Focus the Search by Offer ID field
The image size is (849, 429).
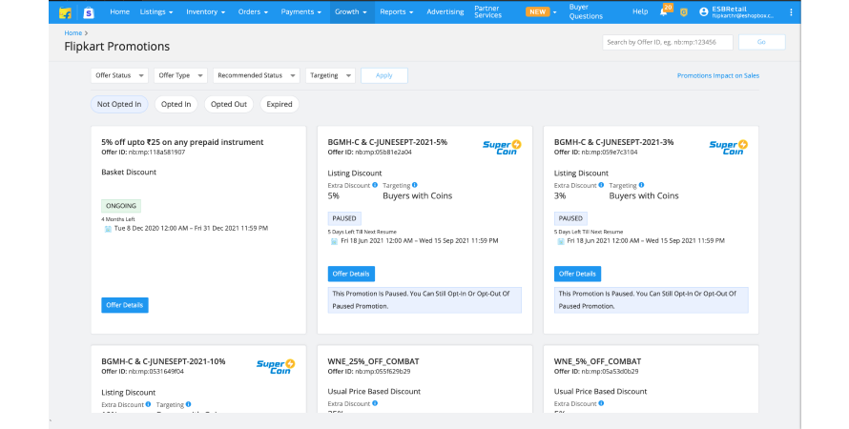(x=668, y=42)
